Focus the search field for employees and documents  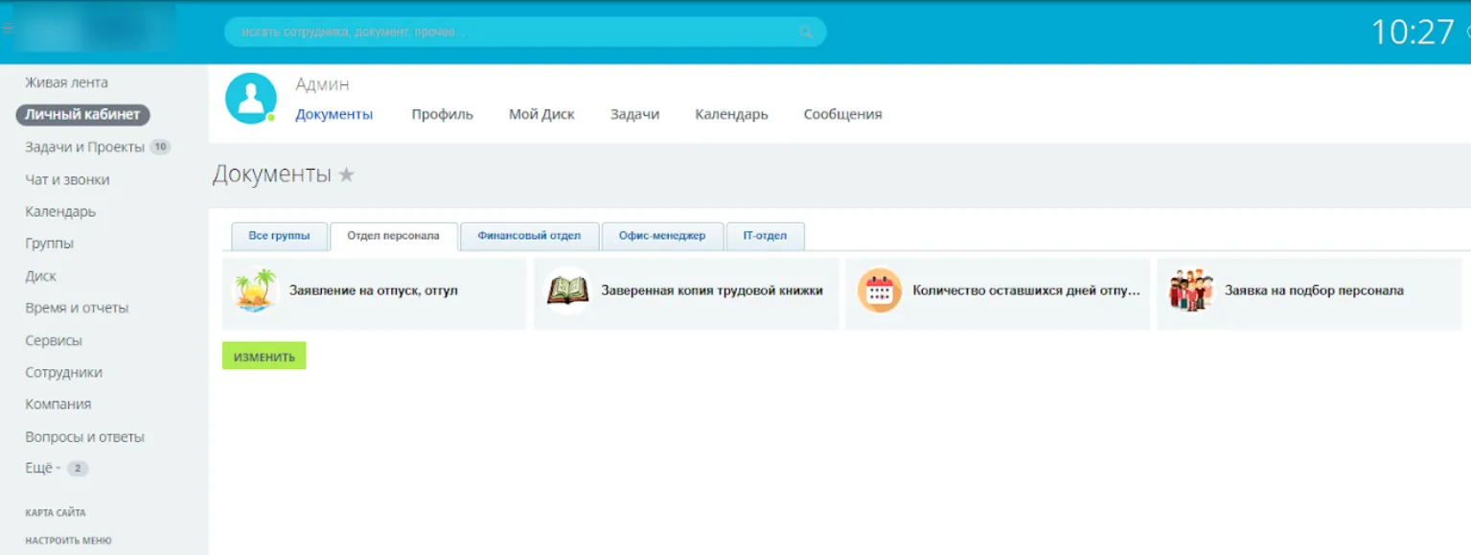(x=525, y=32)
